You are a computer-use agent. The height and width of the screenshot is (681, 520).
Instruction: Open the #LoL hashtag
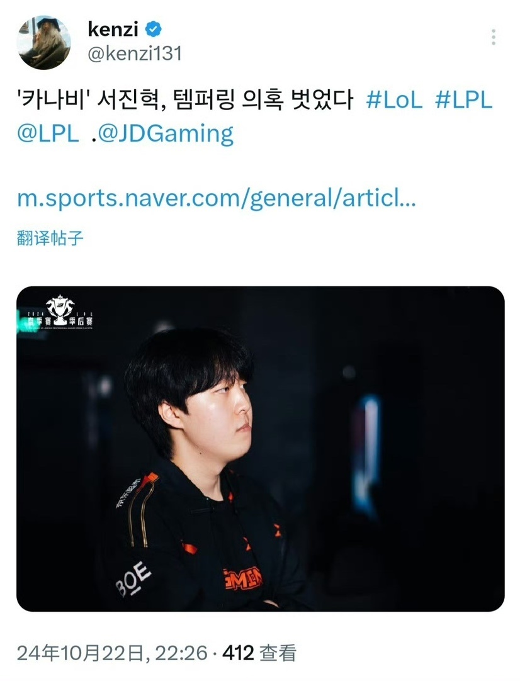click(x=394, y=100)
